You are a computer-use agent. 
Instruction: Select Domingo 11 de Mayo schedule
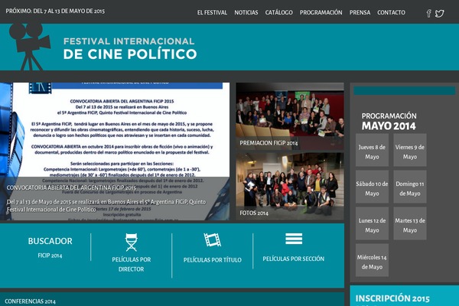410,187
